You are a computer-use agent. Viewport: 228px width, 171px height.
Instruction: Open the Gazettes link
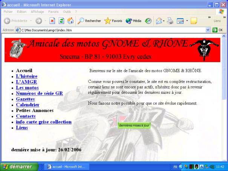(x=25, y=99)
